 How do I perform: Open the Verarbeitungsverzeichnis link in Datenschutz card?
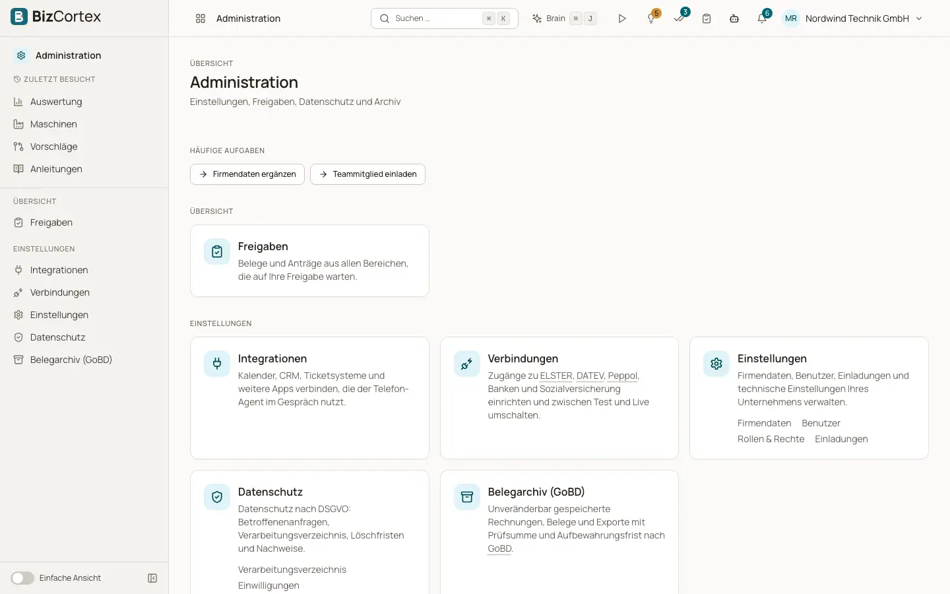pos(292,570)
